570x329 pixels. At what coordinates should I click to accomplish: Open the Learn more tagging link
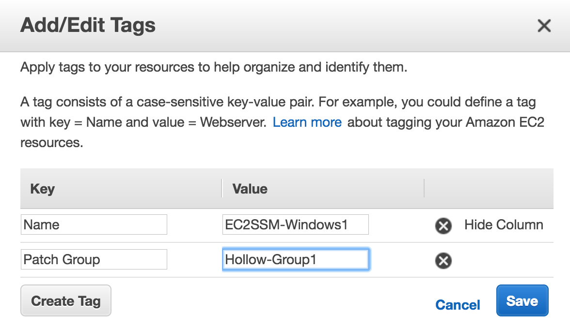(307, 122)
